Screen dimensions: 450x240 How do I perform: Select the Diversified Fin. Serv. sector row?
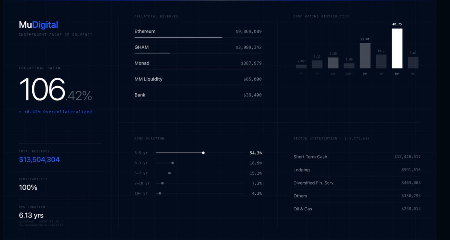point(357,183)
